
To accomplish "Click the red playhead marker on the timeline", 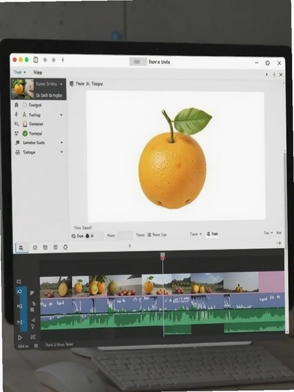I will pos(163,257).
